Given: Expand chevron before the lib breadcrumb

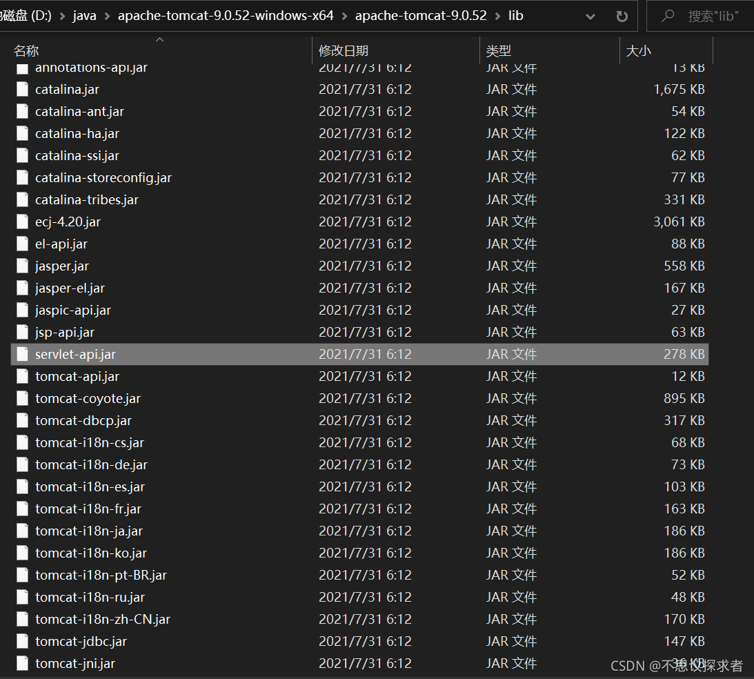Looking at the screenshot, I should [x=497, y=17].
